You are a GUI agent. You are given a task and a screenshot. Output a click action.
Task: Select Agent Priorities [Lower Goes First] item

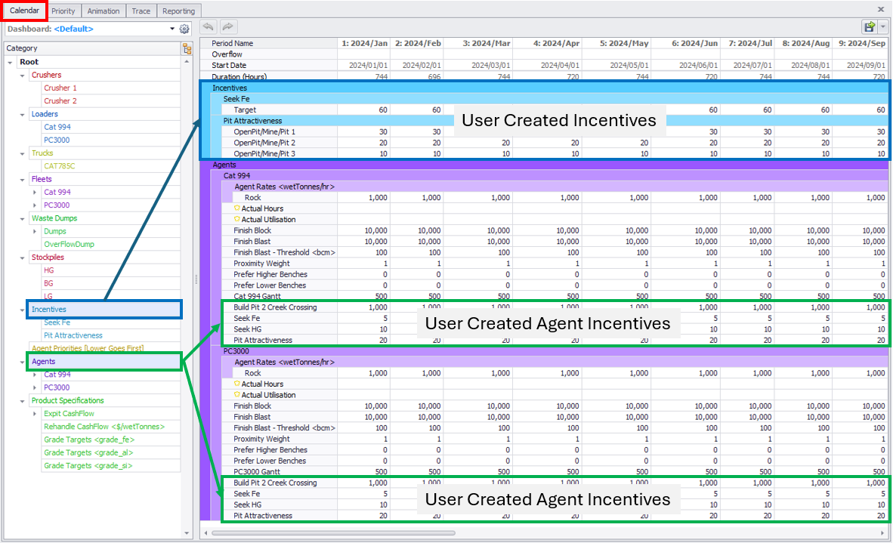[x=87, y=348]
